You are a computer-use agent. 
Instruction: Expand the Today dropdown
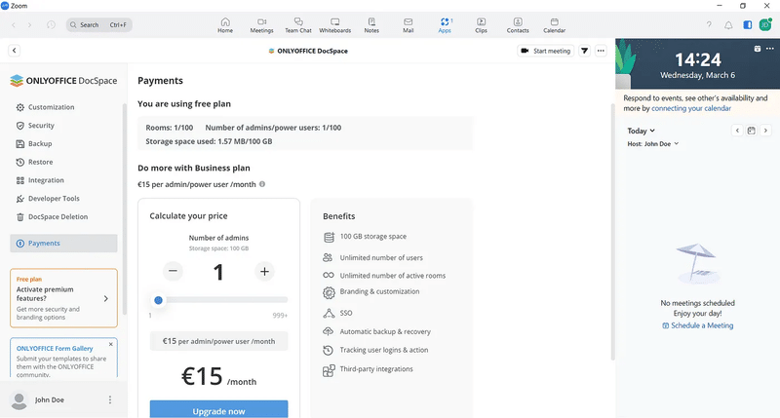click(x=642, y=131)
